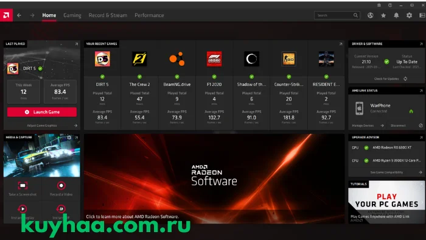The image size is (426, 240).
Task: Expand the AMD Link Status panel
Action: (421, 91)
